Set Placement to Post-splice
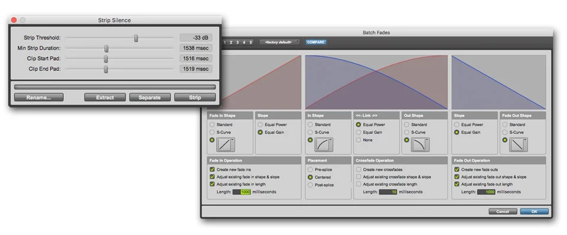 (310, 185)
